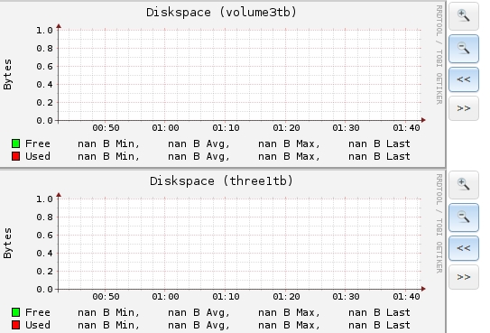Click the three1tb graph plot area
Screen dimensions: 490x333
point(240,244)
